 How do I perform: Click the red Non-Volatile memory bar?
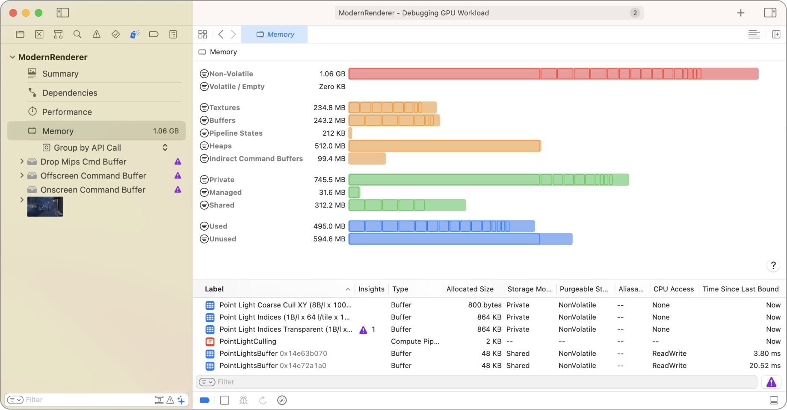click(553, 74)
